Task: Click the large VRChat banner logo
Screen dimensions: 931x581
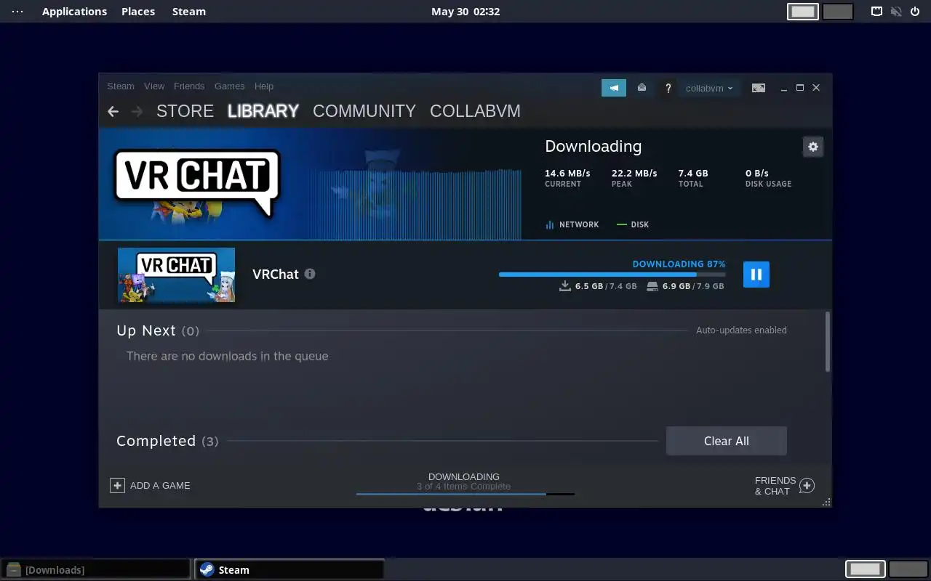Action: pyautogui.click(x=196, y=182)
